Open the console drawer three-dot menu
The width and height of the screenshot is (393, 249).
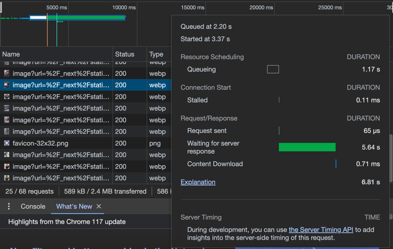[x=9, y=206]
